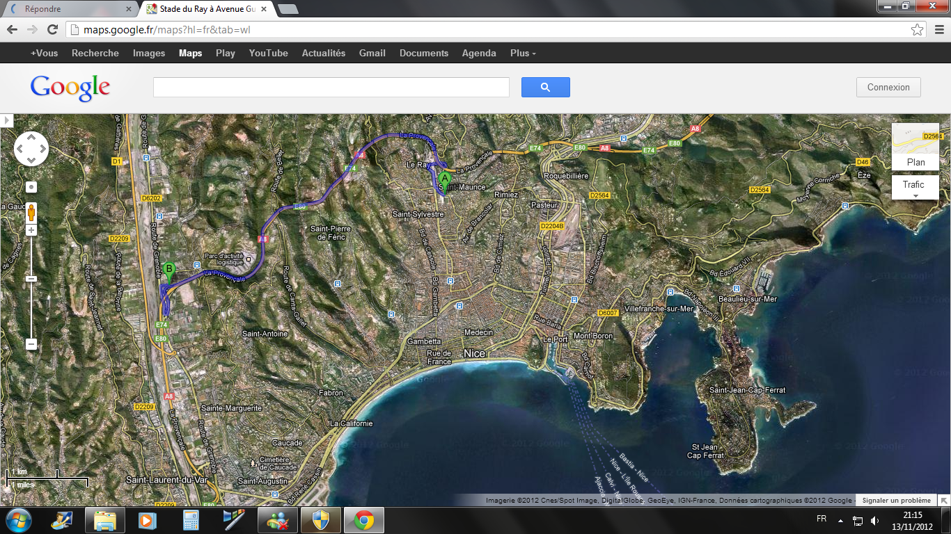Pan the map up with the compass arrow
Viewport: 951px width, 534px height.
(x=31, y=137)
